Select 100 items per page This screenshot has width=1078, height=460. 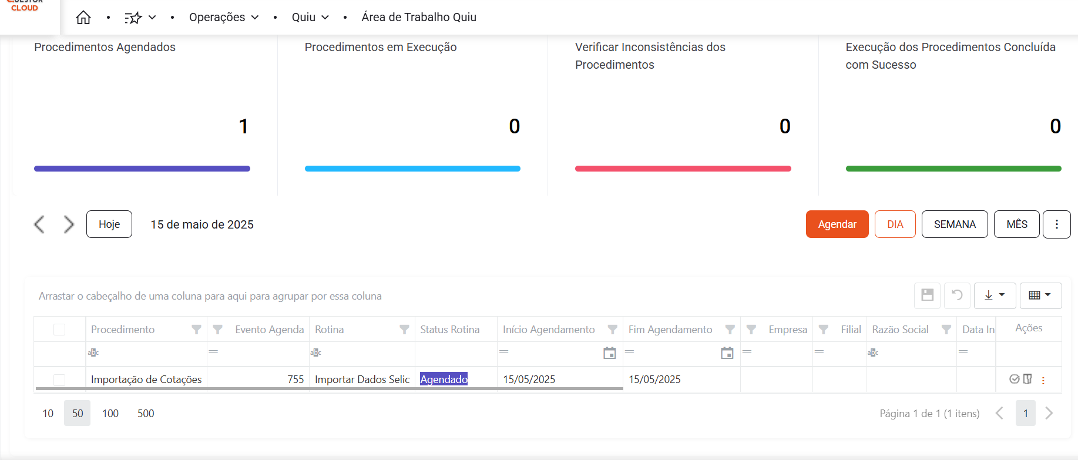click(x=110, y=414)
